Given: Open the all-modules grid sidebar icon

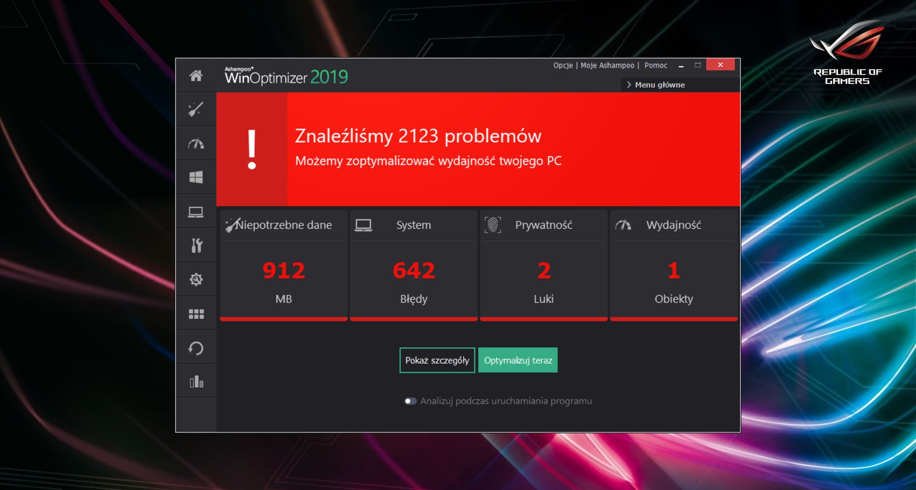Looking at the screenshot, I should (x=196, y=314).
